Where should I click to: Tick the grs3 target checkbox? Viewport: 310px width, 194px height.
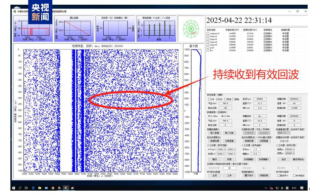(208, 47)
